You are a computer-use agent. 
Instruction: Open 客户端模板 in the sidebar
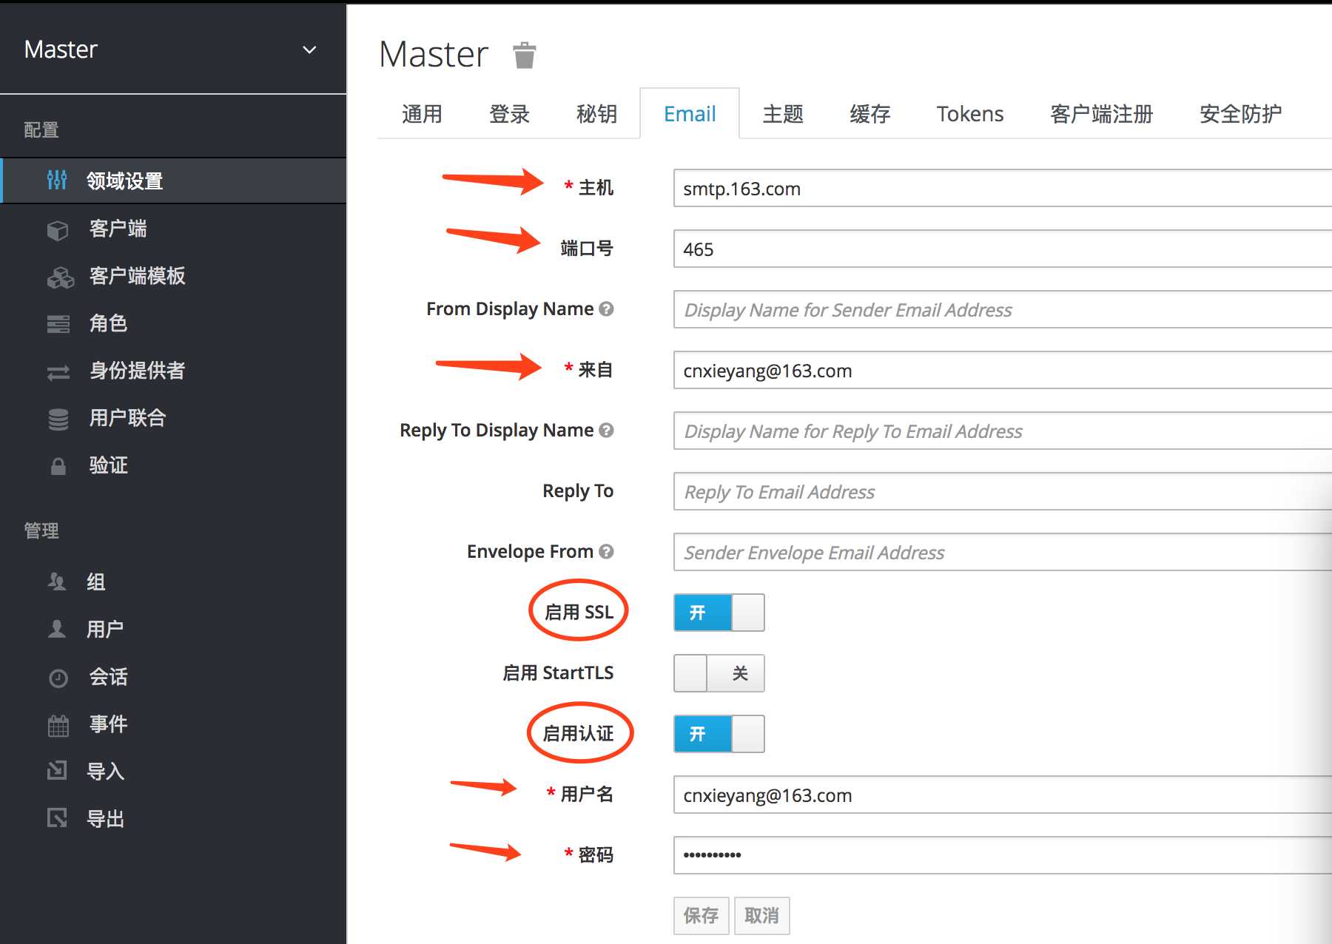(173, 276)
